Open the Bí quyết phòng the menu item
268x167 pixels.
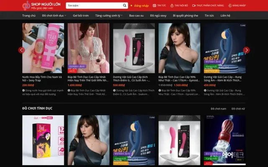(186, 15)
